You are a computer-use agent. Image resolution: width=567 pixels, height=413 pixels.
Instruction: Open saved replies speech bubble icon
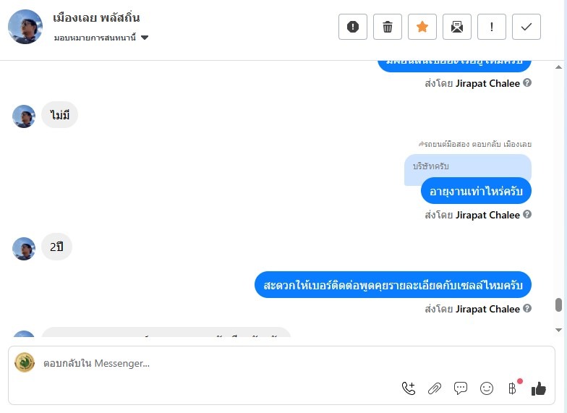(460, 388)
